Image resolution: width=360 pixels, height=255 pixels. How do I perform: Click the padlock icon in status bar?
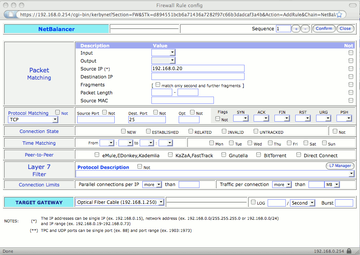point(349,251)
